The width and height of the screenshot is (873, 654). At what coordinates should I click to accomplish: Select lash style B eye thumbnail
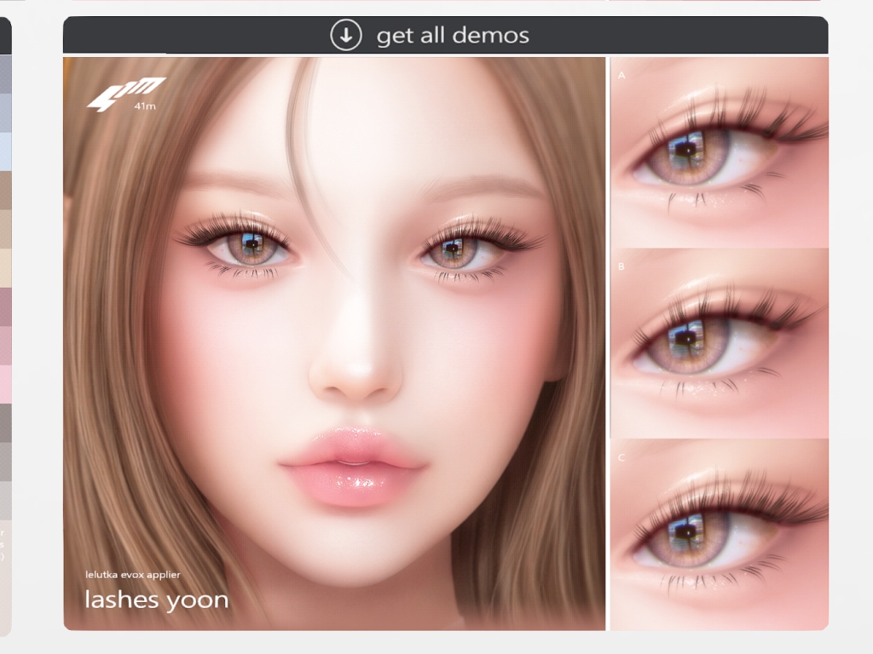pyautogui.click(x=719, y=343)
